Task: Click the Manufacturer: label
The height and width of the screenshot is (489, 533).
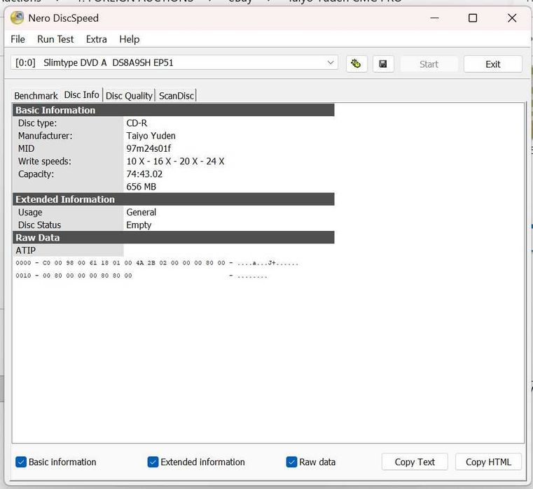Action: [46, 136]
